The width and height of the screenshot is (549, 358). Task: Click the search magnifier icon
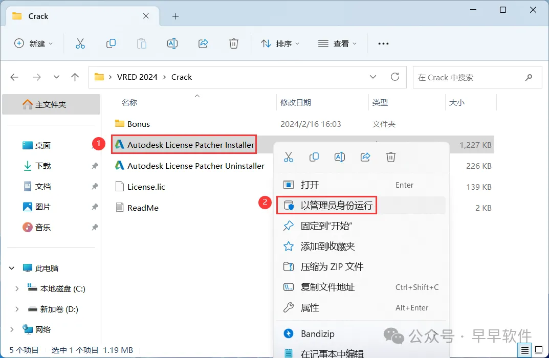coord(529,77)
